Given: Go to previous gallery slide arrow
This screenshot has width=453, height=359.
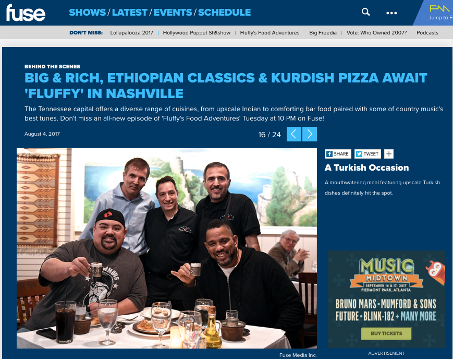Looking at the screenshot, I should tap(294, 134).
